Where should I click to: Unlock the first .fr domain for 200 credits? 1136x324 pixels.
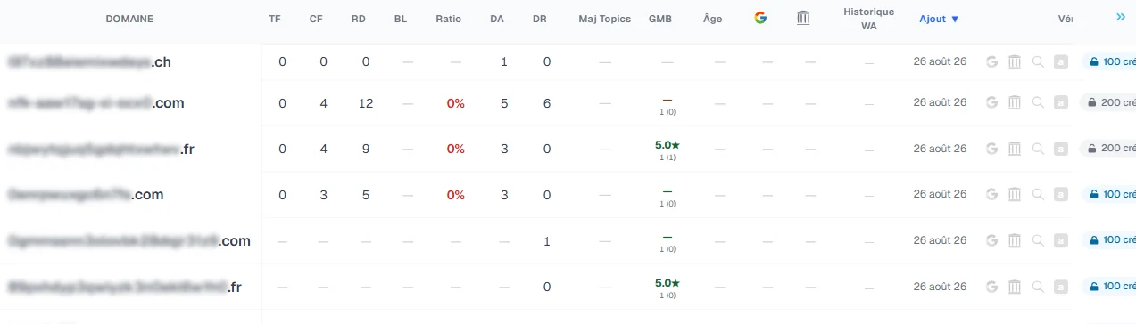click(x=1109, y=149)
